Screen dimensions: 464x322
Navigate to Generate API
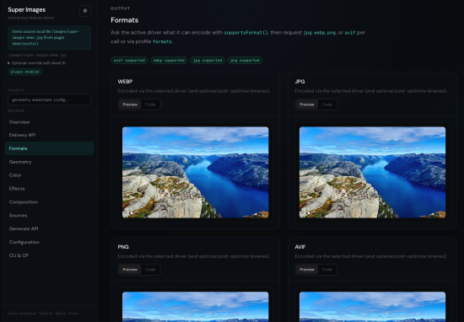[50, 228]
